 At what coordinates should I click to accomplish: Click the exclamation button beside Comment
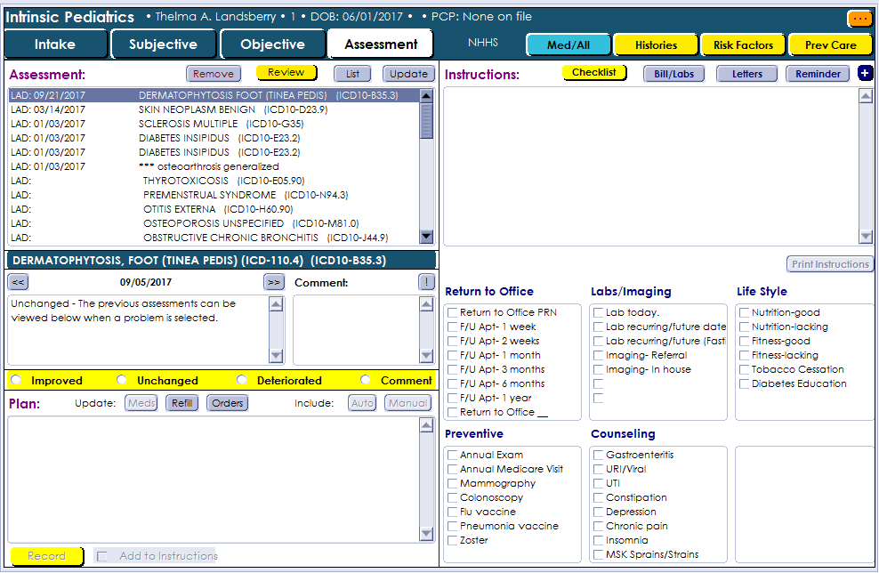pos(426,282)
